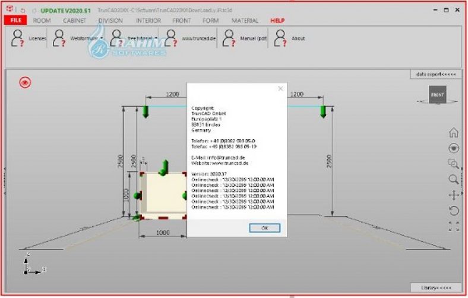Click the Home view icon
Viewport: 468px width, 298px height.
pyautogui.click(x=454, y=133)
